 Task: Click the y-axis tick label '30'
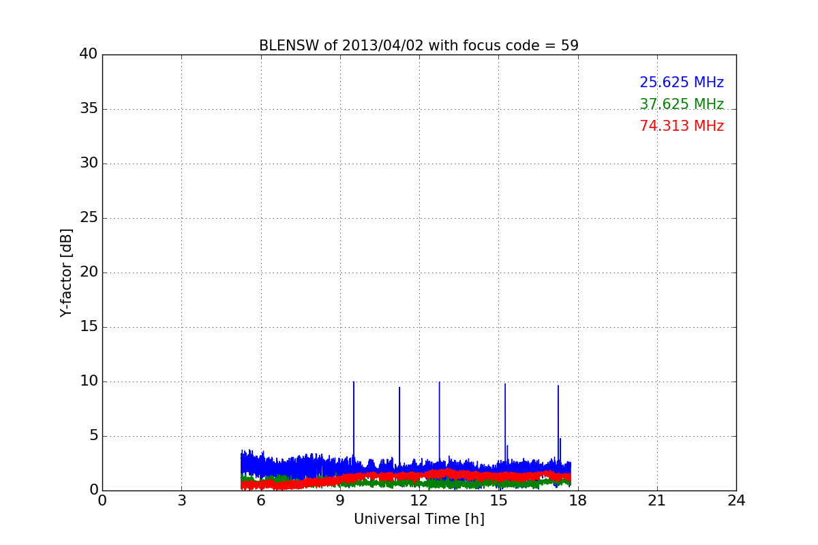tap(89, 163)
